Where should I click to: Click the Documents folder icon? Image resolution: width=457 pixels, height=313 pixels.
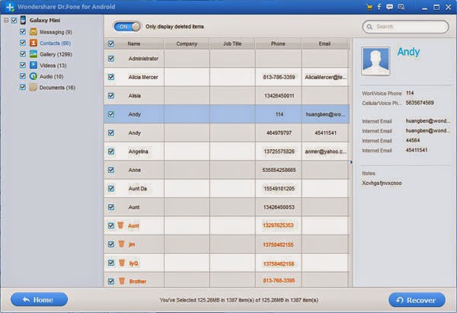click(34, 87)
